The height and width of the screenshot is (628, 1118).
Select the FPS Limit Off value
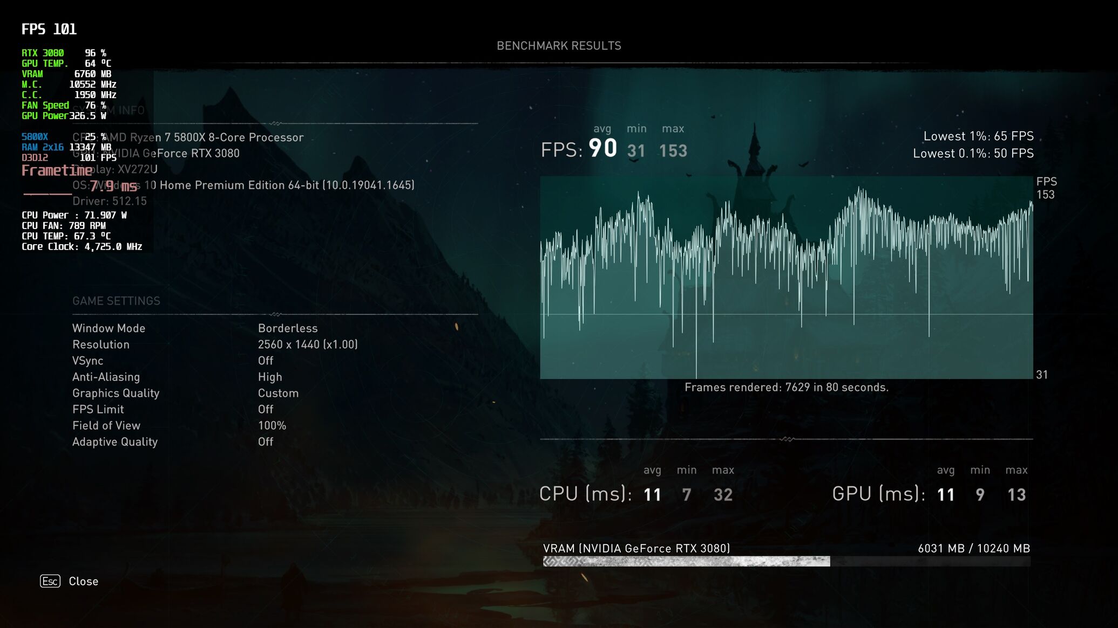tap(266, 410)
